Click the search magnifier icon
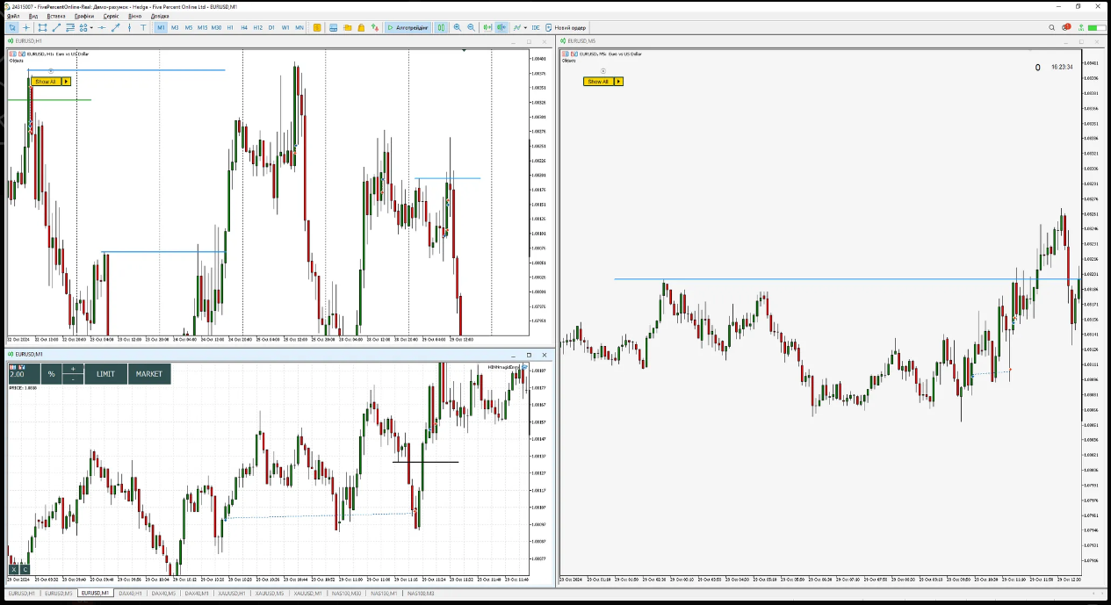 pos(1052,28)
